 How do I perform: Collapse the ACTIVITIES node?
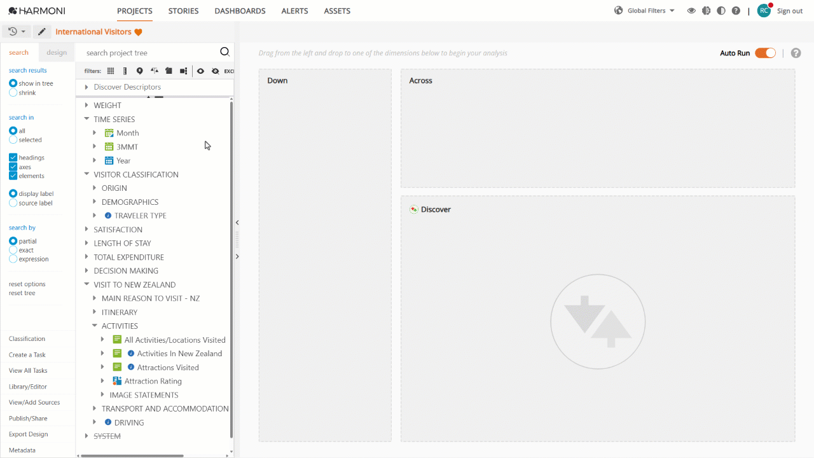pyautogui.click(x=95, y=326)
